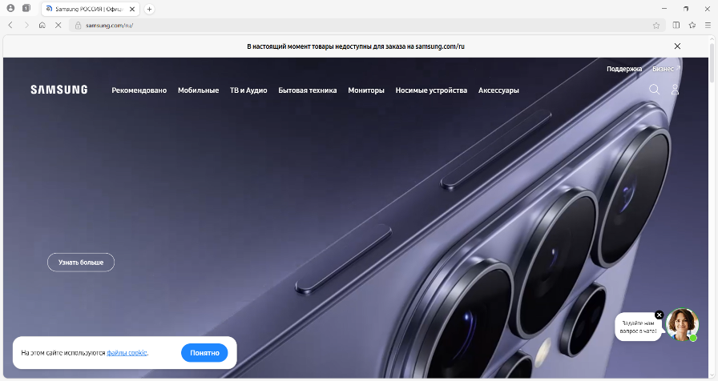This screenshot has width=718, height=381.
Task: Toggle split screen view icon
Action: point(676,25)
